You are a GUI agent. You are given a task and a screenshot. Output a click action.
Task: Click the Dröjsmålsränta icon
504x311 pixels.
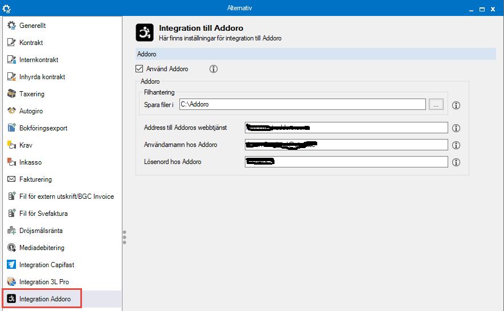point(11,230)
